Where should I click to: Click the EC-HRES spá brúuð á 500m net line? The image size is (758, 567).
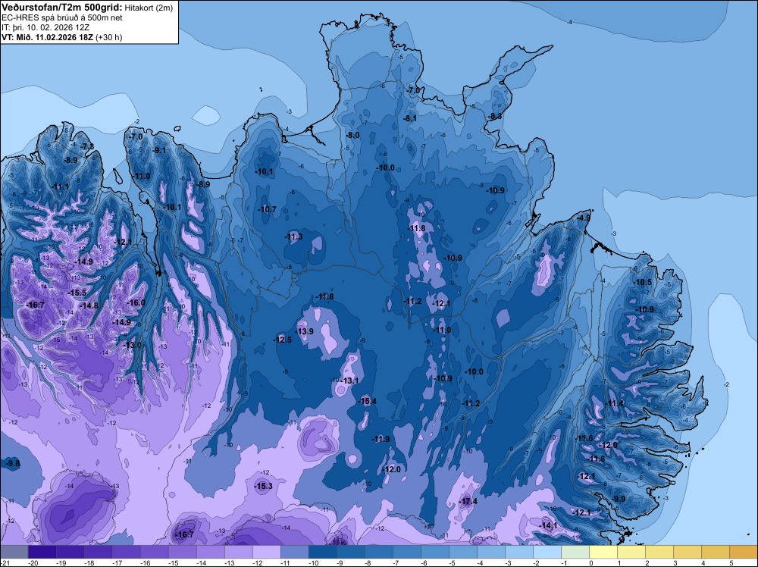pos(62,17)
